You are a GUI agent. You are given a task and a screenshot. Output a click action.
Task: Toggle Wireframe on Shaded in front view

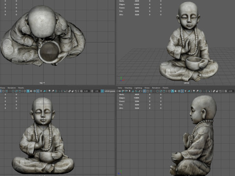(34, 91)
